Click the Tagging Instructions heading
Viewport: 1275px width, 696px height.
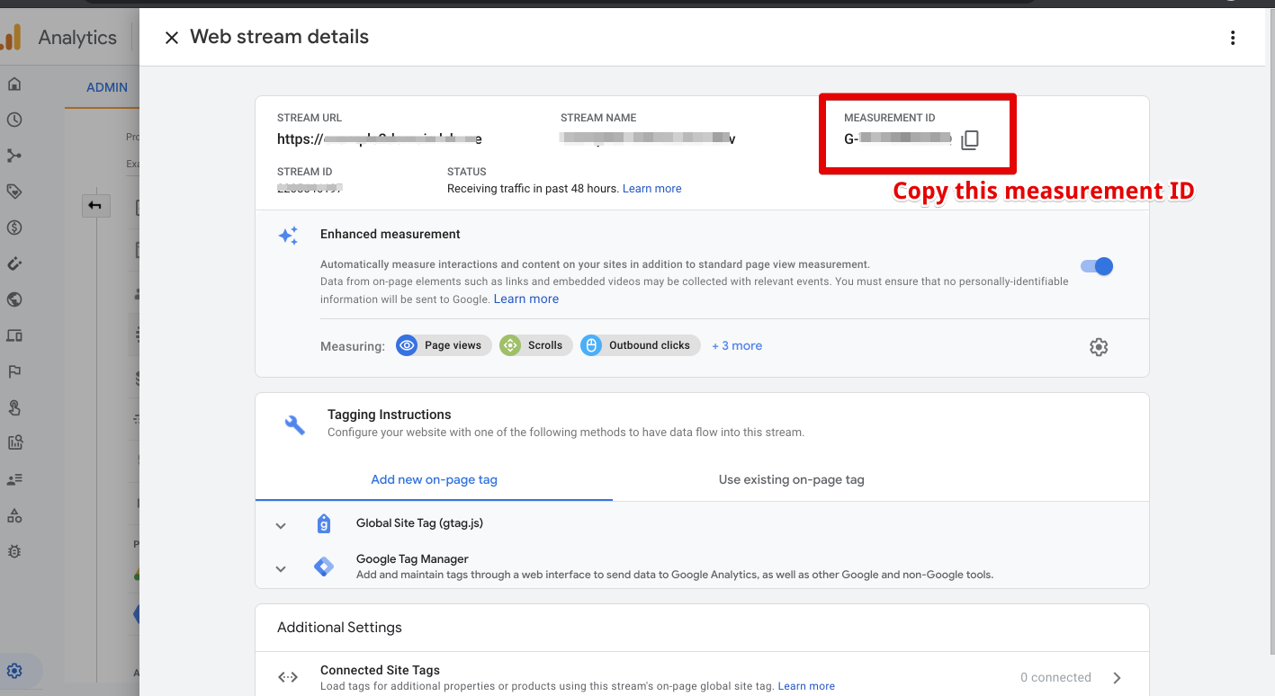pyautogui.click(x=390, y=415)
